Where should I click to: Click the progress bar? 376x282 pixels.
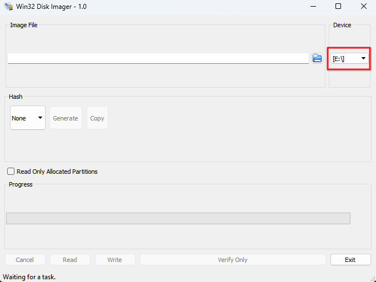click(178, 219)
